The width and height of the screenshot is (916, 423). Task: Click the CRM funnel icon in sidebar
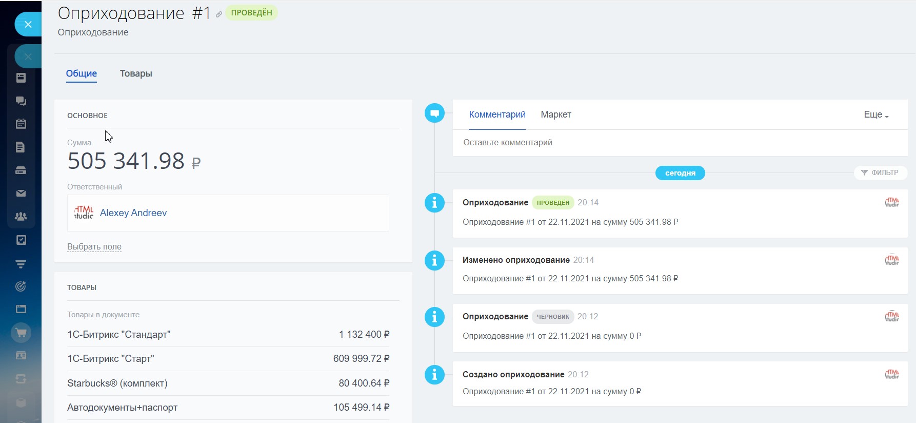click(x=21, y=264)
